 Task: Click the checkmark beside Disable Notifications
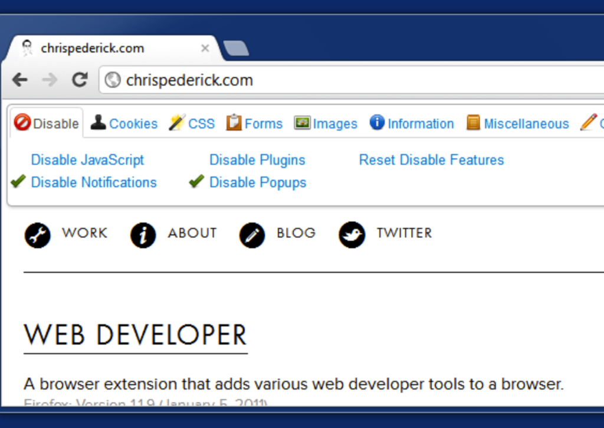18,181
